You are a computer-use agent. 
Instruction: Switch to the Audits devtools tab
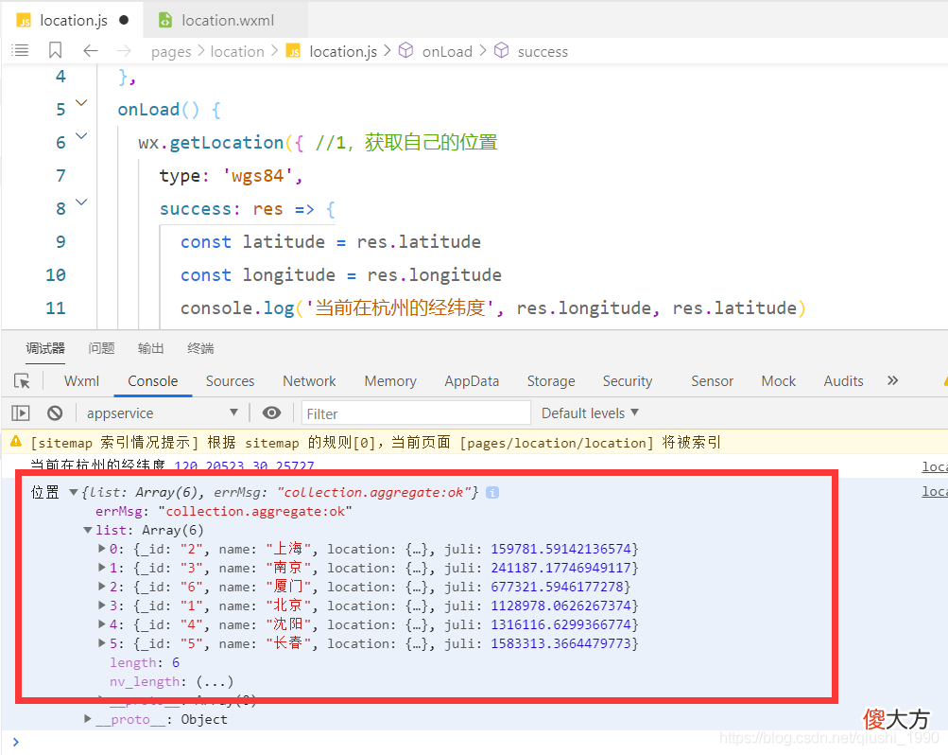pyautogui.click(x=843, y=381)
